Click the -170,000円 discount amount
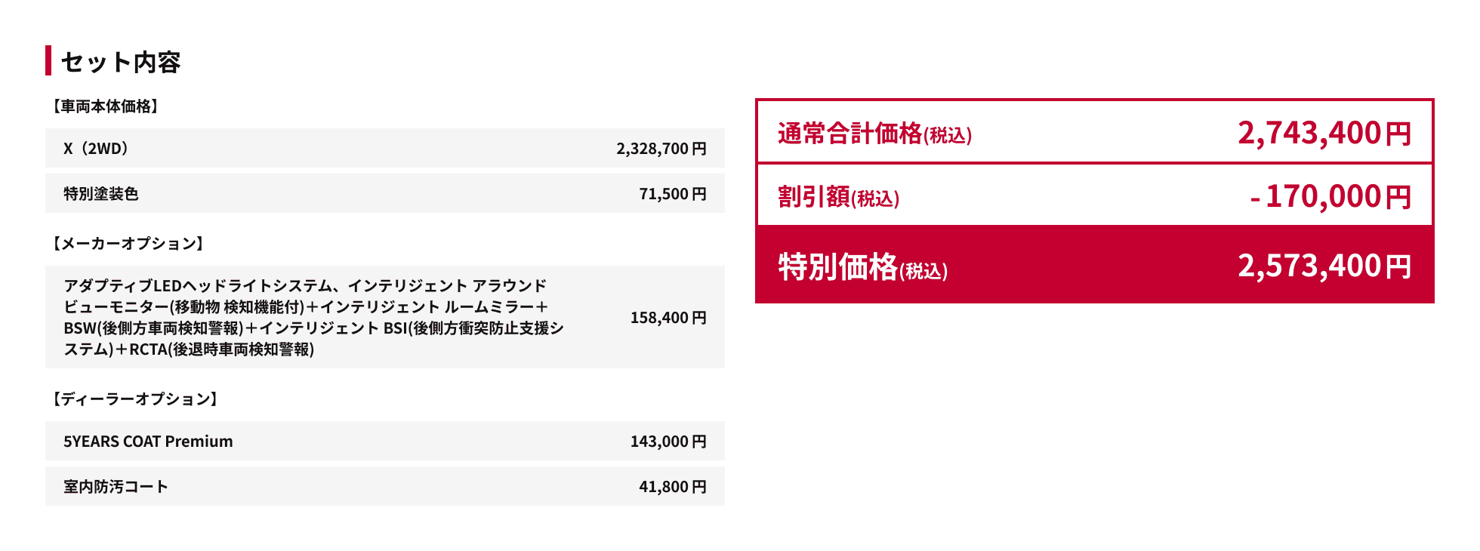The width and height of the screenshot is (1480, 551). click(x=1330, y=196)
